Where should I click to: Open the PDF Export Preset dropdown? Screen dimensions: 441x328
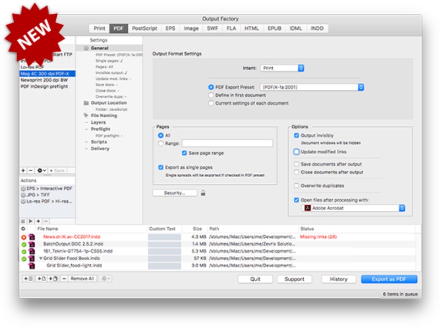pos(312,87)
